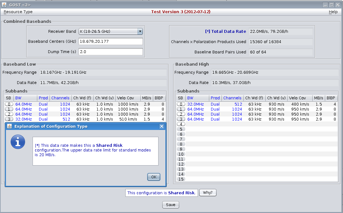
Task: Change Prod Dual for Baseband Low subband 2
Action: tap(43, 114)
